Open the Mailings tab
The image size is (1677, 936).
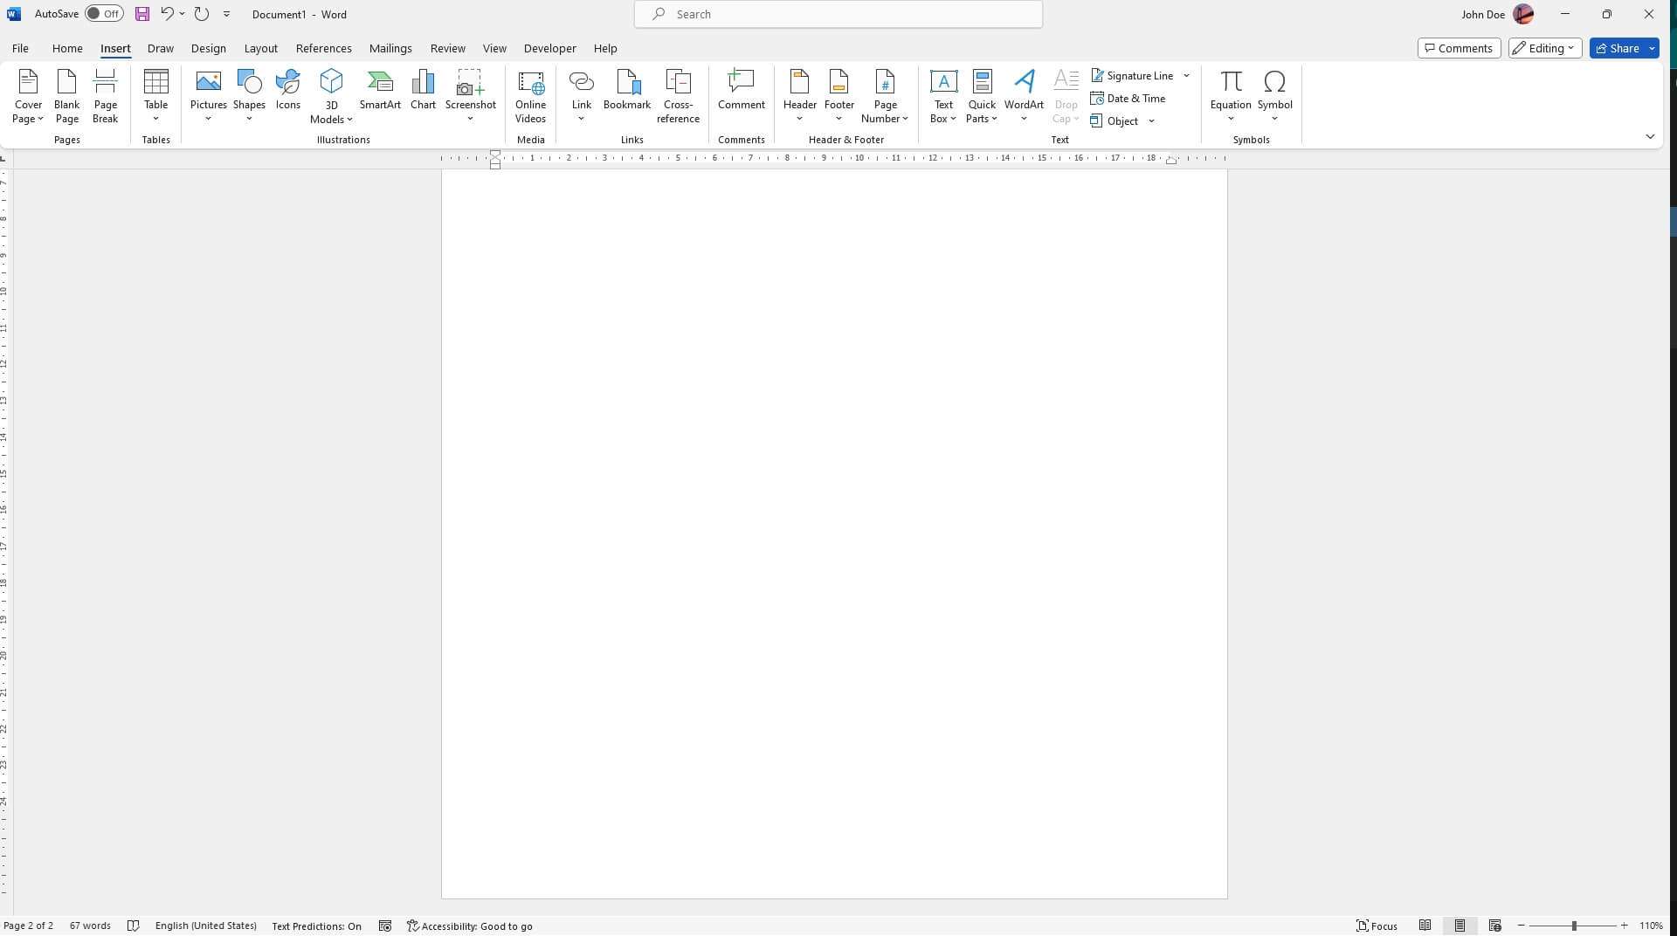(390, 48)
